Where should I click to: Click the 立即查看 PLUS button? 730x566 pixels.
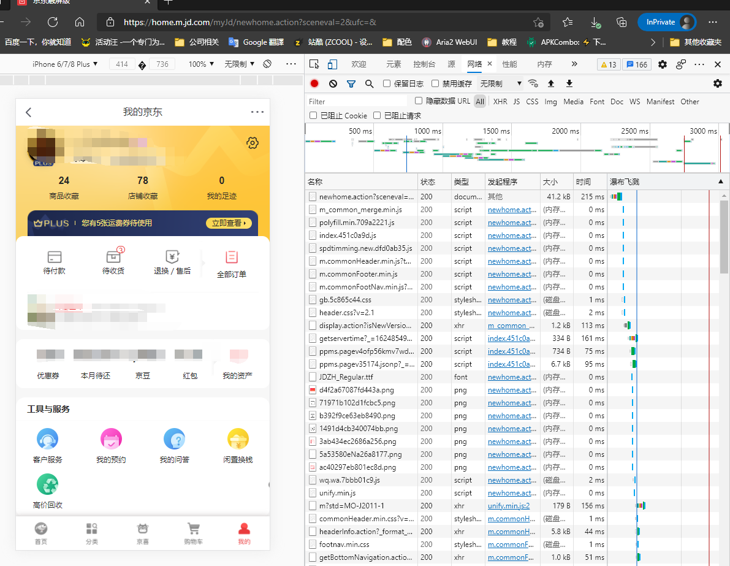229,223
